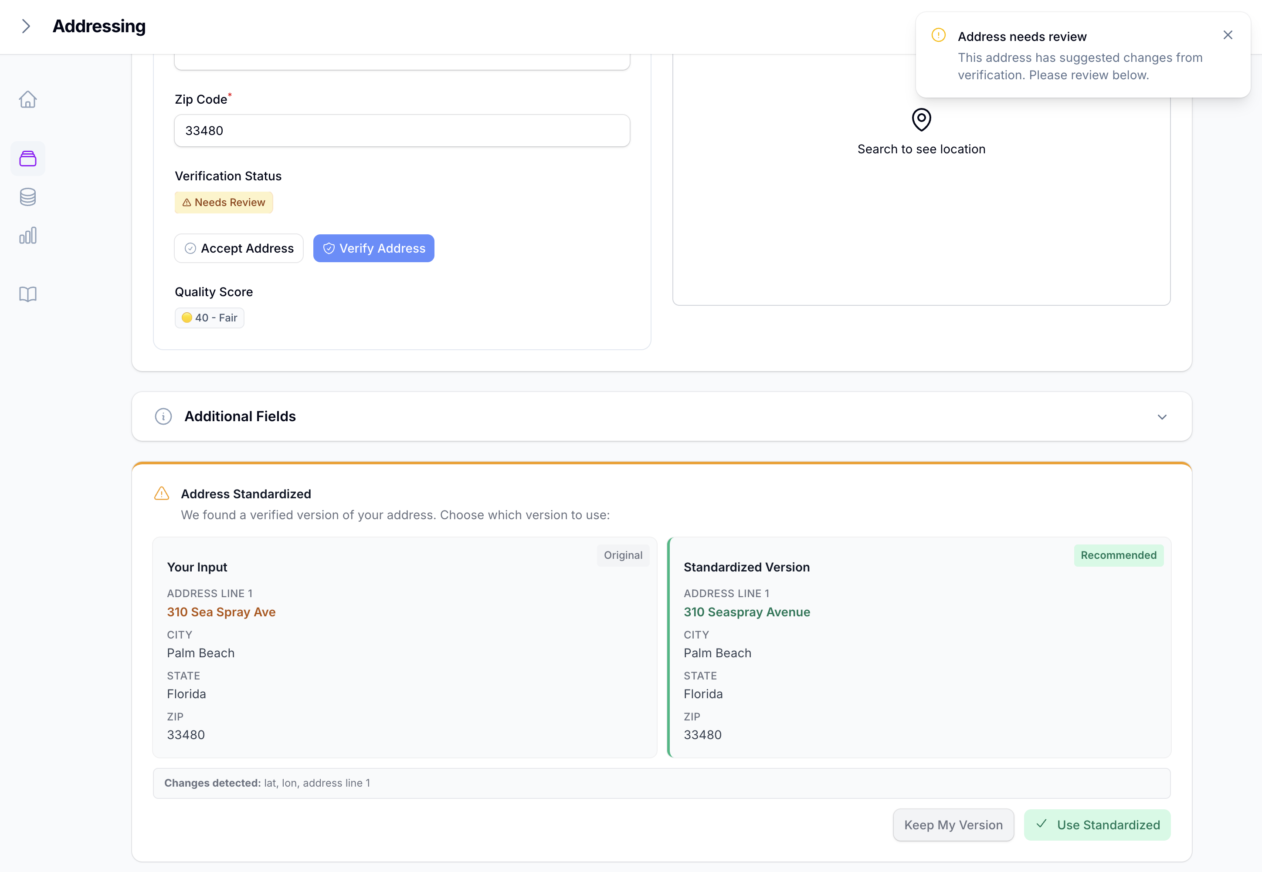Select the purple Addressing icon in the sidebar
Image resolution: width=1262 pixels, height=872 pixels.
[x=28, y=159]
